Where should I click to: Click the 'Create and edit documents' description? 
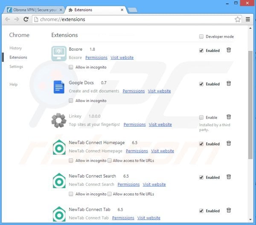point(94,91)
